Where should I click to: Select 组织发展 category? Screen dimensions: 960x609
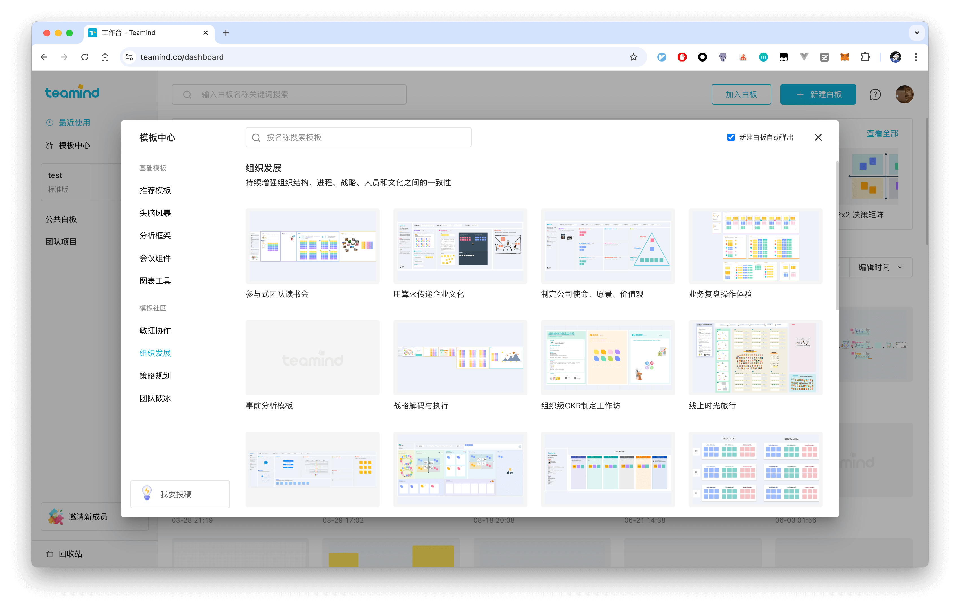(155, 353)
